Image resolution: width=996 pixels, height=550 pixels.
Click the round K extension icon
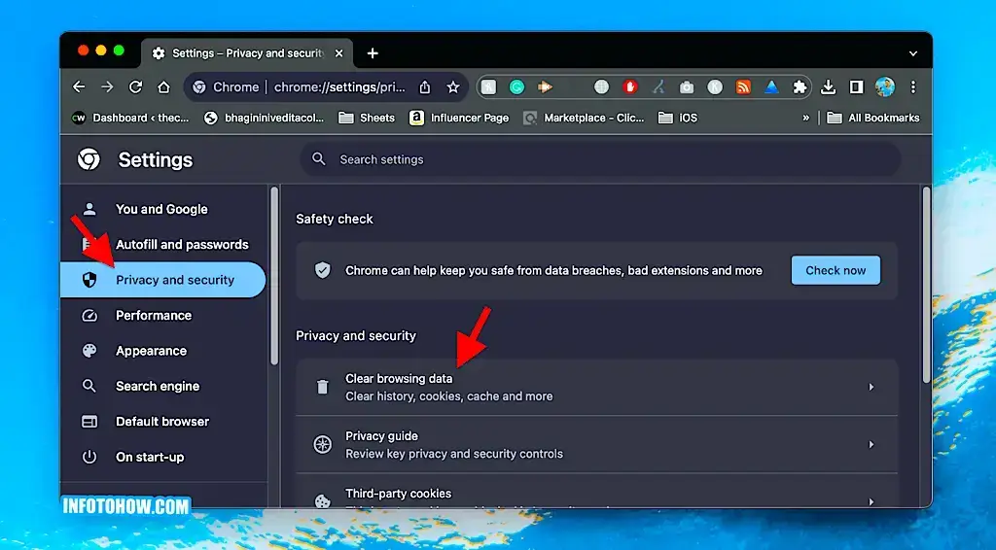point(715,86)
